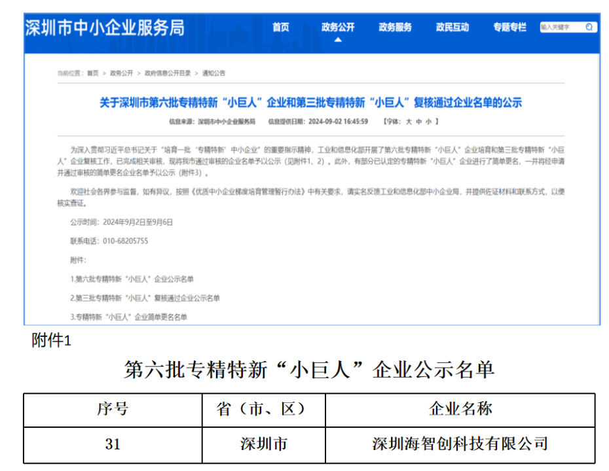Click the table title 第六批专精特新“小巨人”企业公示名单

309,370
